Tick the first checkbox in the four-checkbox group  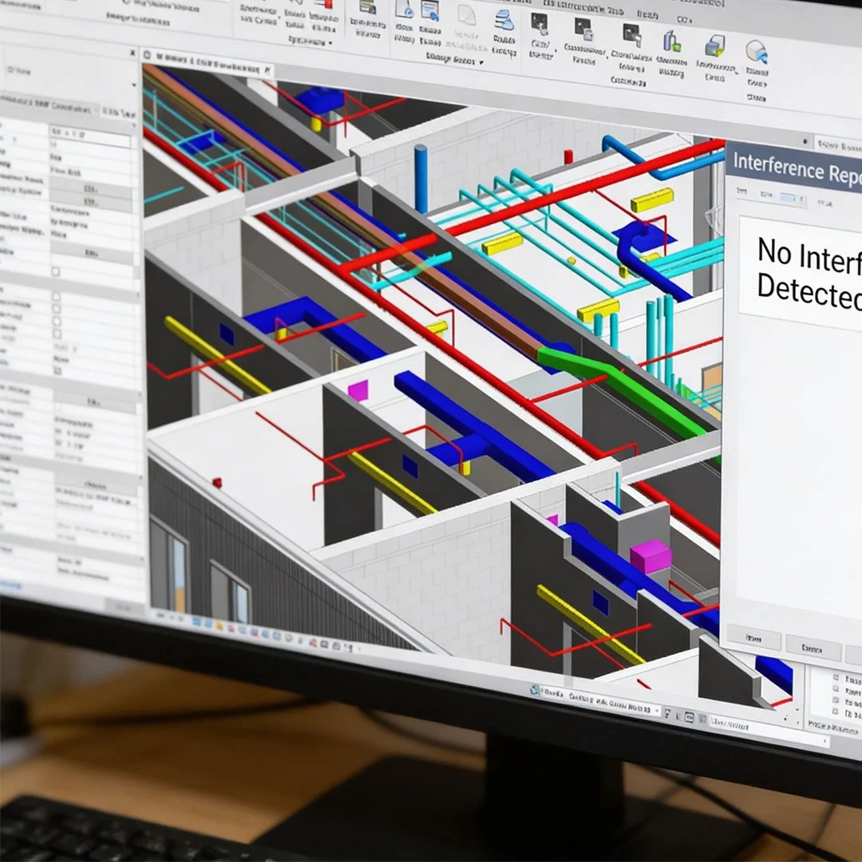56,297
